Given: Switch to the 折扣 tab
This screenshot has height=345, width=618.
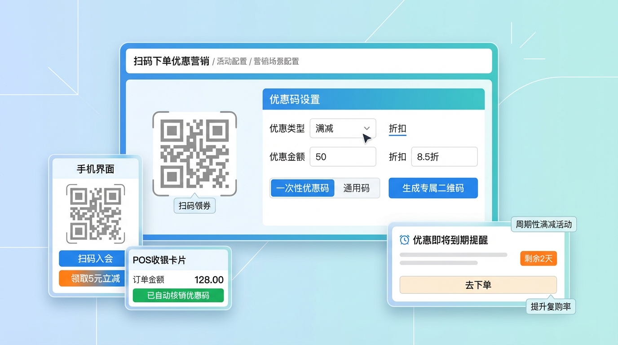Looking at the screenshot, I should point(397,128).
